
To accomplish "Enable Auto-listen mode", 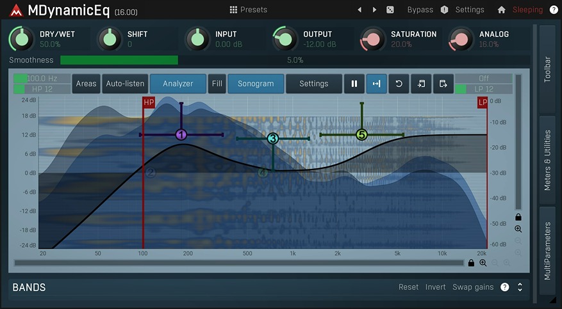I will (125, 84).
